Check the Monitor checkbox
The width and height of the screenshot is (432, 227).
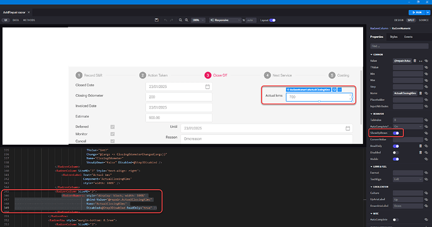[113, 134]
